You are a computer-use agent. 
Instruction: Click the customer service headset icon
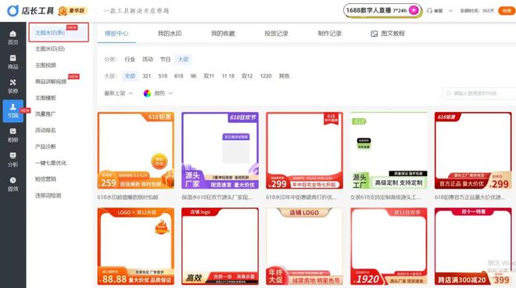[x=429, y=10]
